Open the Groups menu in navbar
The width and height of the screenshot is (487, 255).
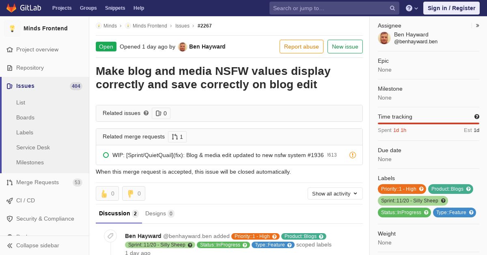(x=88, y=8)
